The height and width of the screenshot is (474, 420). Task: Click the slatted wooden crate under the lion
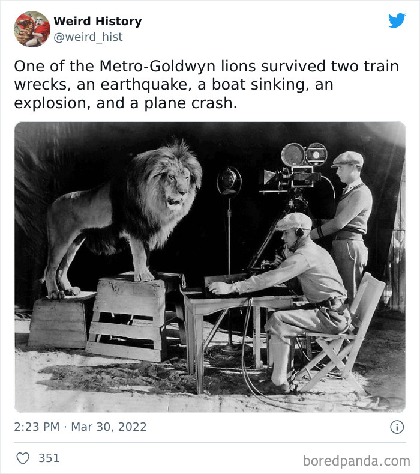coord(127,320)
